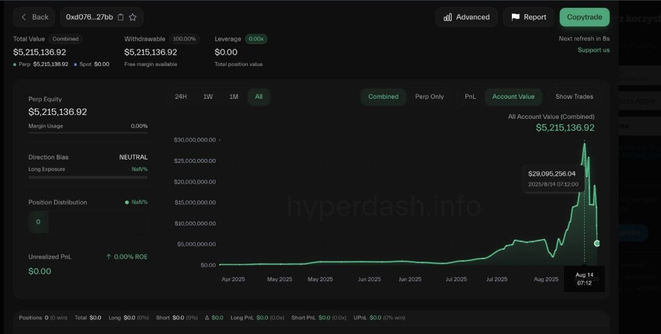Click the Combined badge next to Total Value
Screen dimensions: 661x334
click(x=65, y=39)
